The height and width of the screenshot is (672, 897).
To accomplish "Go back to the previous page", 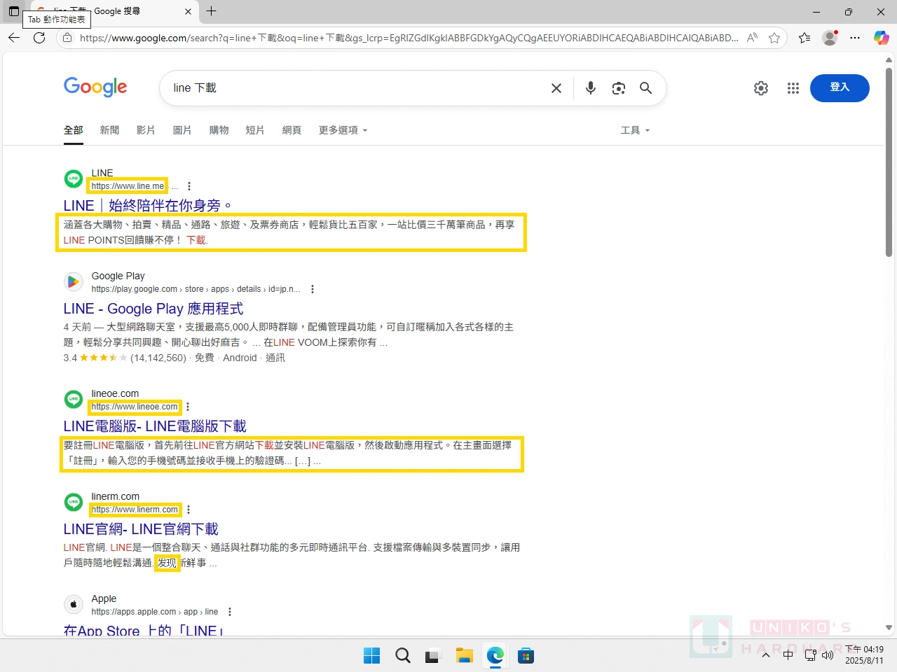I will point(14,38).
